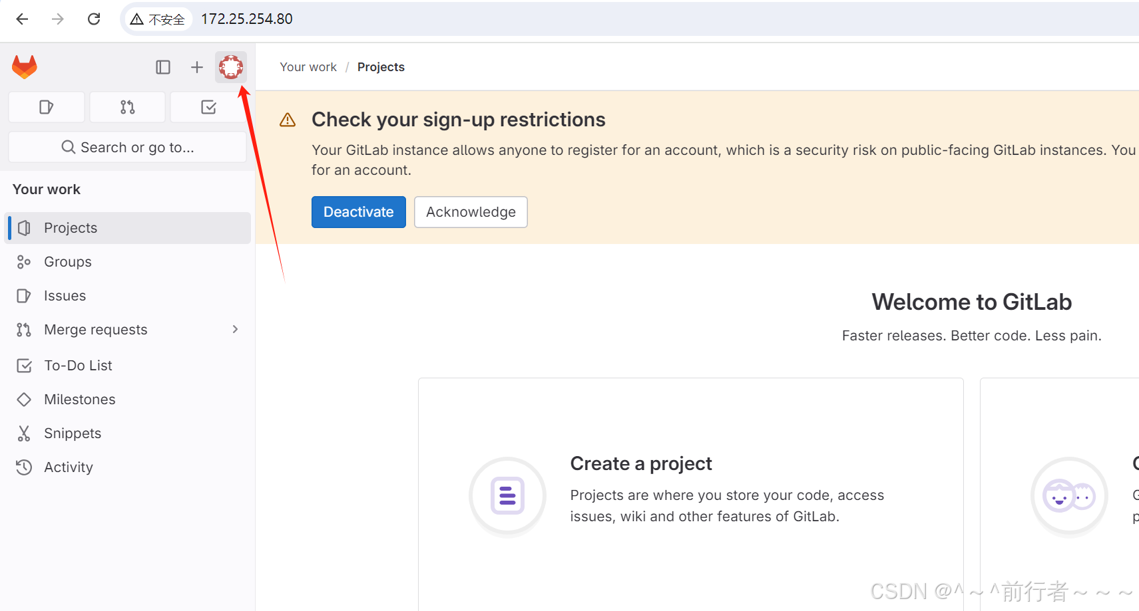Expand the Merge requests chevron
This screenshot has width=1139, height=611.
click(235, 330)
